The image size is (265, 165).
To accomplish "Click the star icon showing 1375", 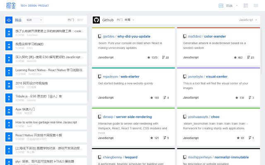I will pyautogui.click(x=149, y=57).
